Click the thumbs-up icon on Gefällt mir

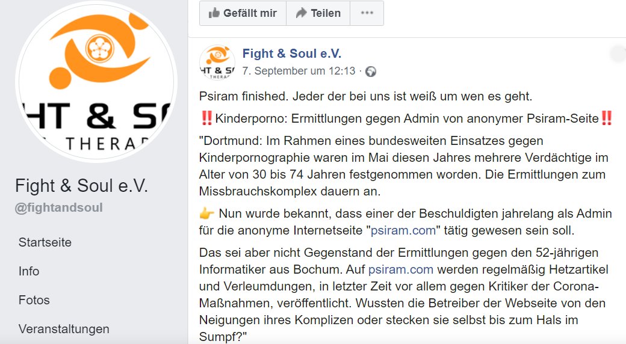(x=213, y=13)
